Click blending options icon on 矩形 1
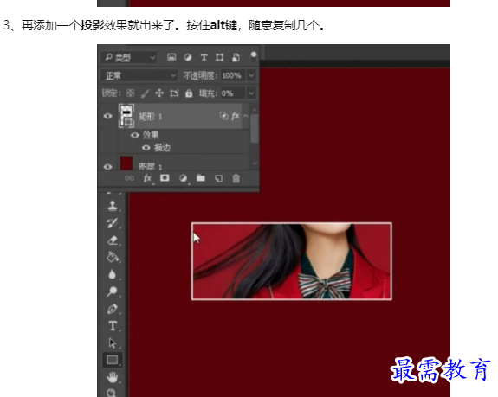The width and height of the screenshot is (498, 397). (224, 116)
